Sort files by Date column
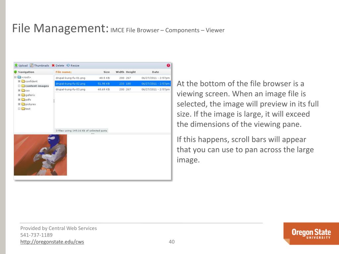Viewport: 339px width, 254px height. (x=156, y=72)
